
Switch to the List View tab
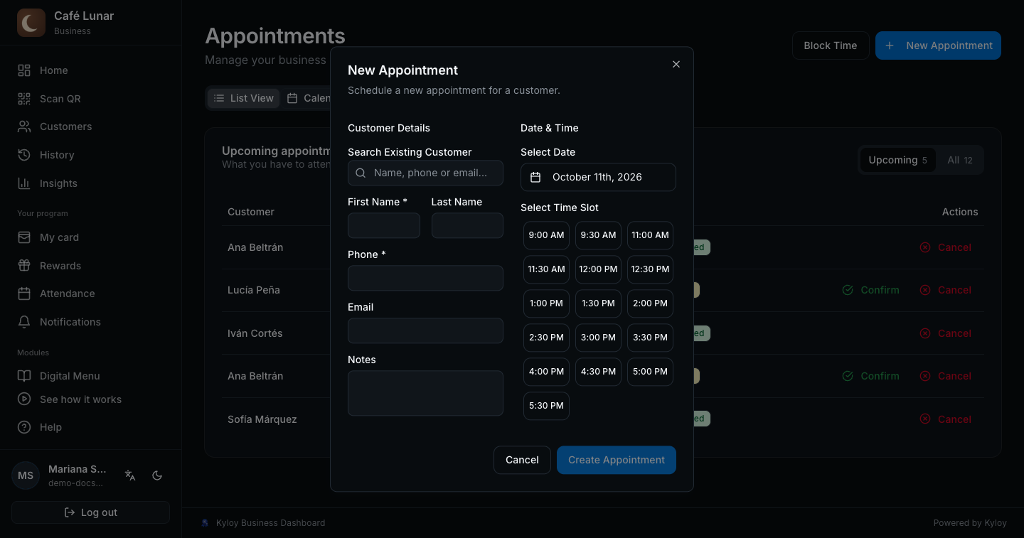tap(243, 98)
